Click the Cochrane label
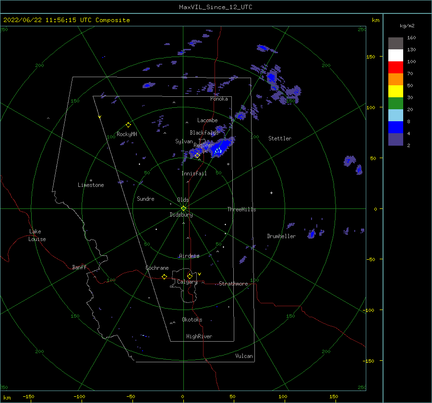 pyautogui.click(x=157, y=268)
